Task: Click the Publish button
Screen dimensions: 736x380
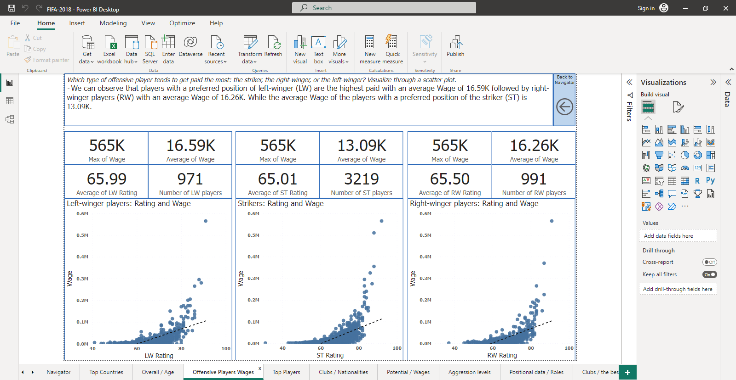Action: pyautogui.click(x=455, y=46)
